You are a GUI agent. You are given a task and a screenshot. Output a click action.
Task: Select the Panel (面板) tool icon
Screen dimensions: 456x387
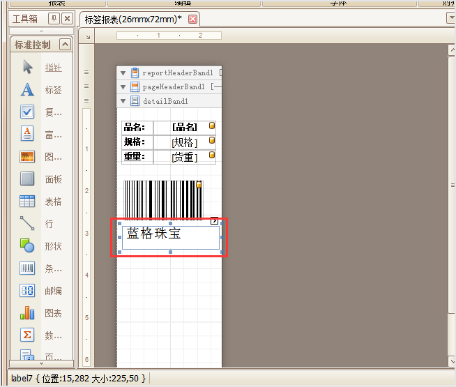pyautogui.click(x=27, y=179)
